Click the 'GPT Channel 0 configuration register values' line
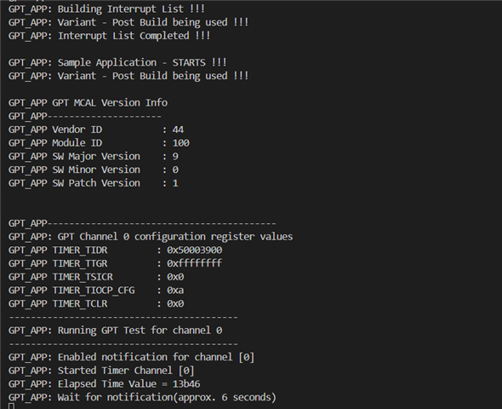This screenshot has width=502, height=409. [151, 237]
